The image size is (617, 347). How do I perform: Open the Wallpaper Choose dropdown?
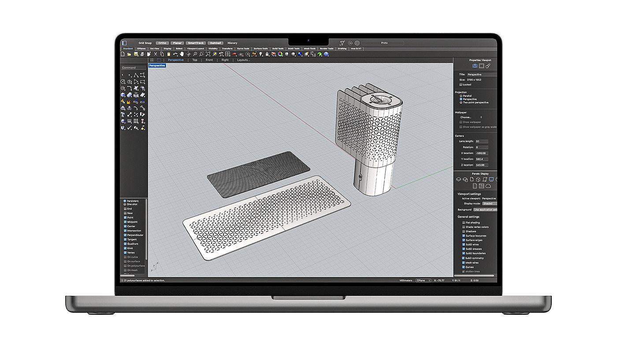pos(471,117)
